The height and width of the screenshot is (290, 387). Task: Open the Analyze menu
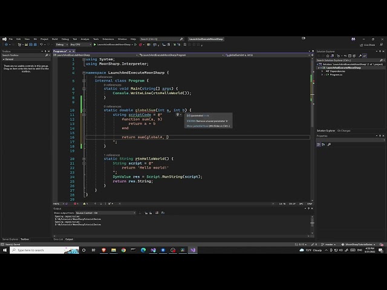85,39
